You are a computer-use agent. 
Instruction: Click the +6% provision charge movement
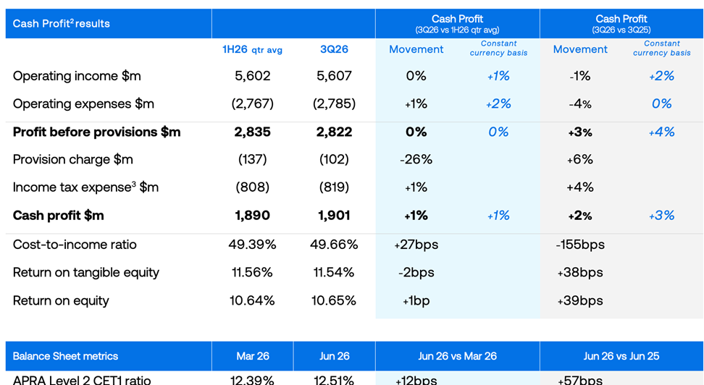[580, 160]
